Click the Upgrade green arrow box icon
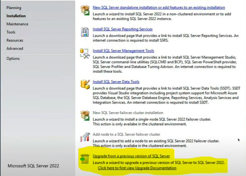Viewport: 246px width, 176px height. (85, 159)
